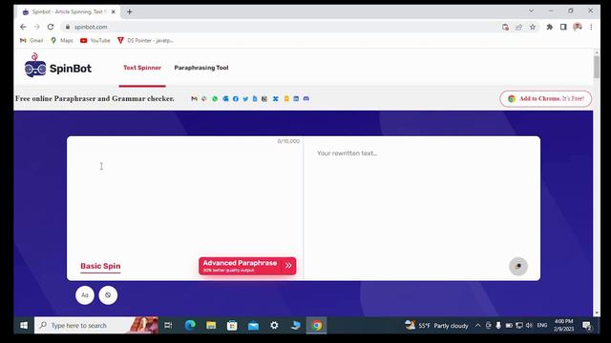
Task: Switch to the Paraphrasing Tool tab
Action: pos(201,68)
